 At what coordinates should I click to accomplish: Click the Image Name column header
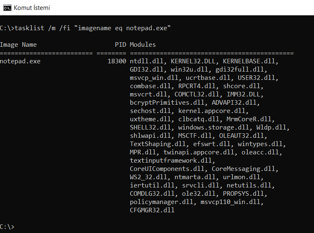[x=19, y=45]
